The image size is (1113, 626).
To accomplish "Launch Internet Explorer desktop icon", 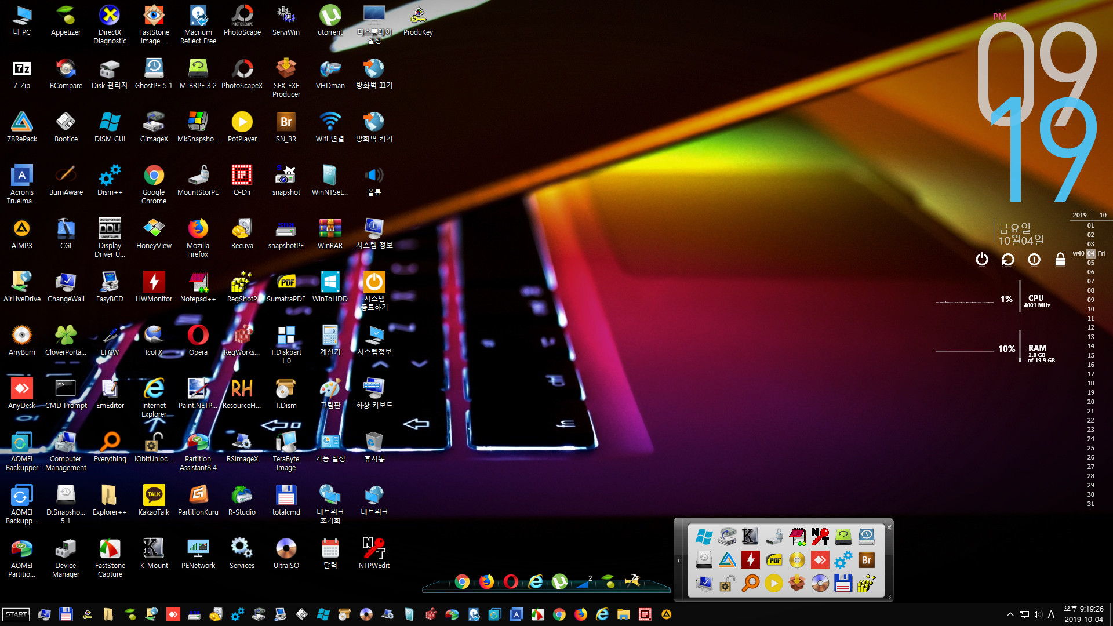I will 154,398.
